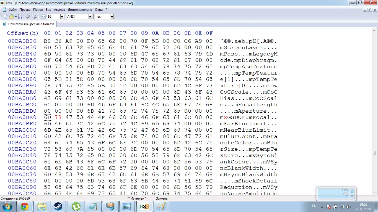Open the ? help menu
The width and height of the screenshot is (378, 212).
[106, 10]
